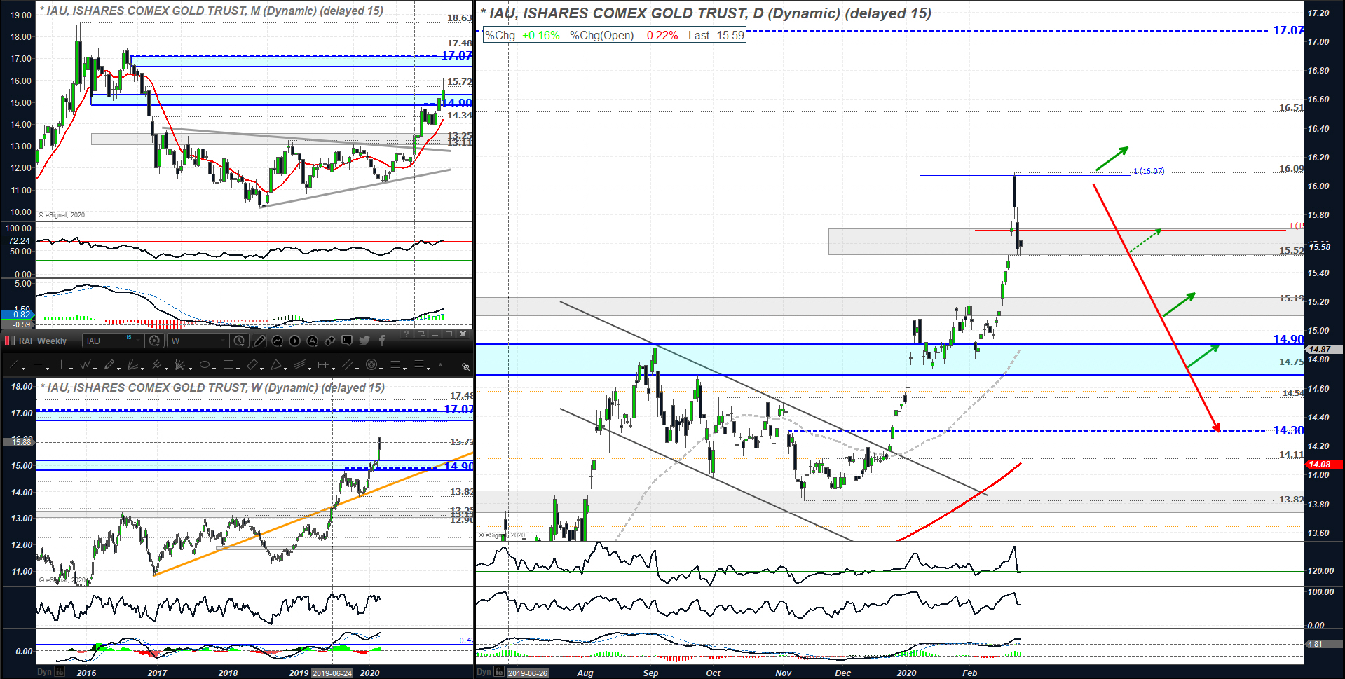The width and height of the screenshot is (1345, 679).
Task: Toggle the lock icon on the daily chart time axis
Action: pyautogui.click(x=499, y=673)
